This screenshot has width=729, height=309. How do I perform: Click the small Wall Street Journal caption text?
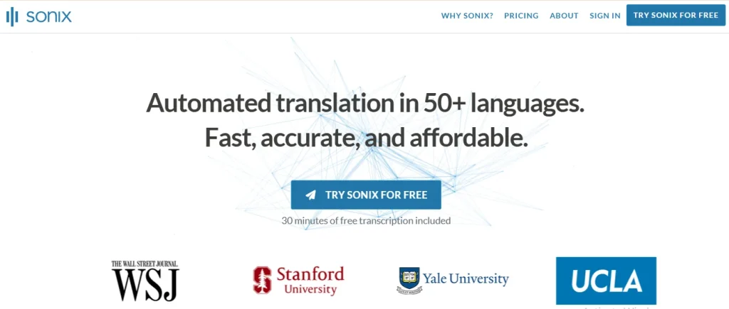pos(145,264)
